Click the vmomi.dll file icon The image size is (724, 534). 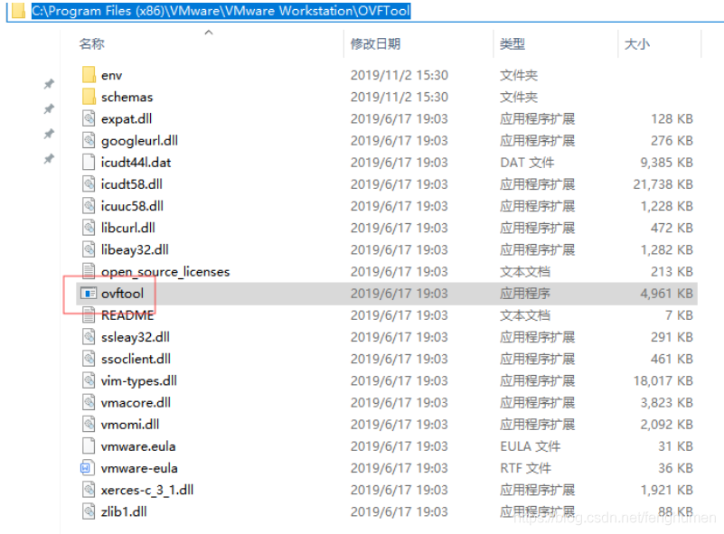(89, 424)
